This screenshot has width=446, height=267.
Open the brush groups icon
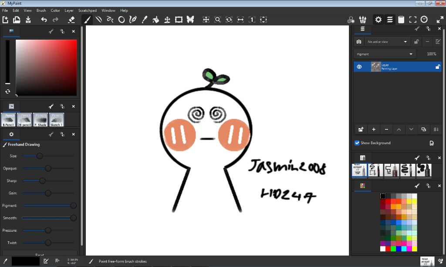pos(363,20)
